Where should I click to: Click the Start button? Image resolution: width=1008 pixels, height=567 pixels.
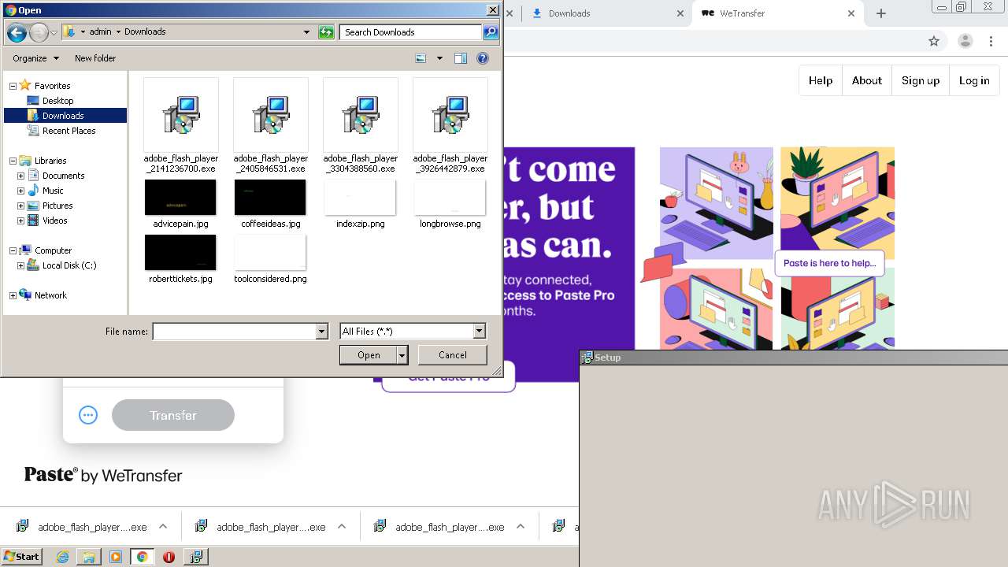tap(21, 557)
